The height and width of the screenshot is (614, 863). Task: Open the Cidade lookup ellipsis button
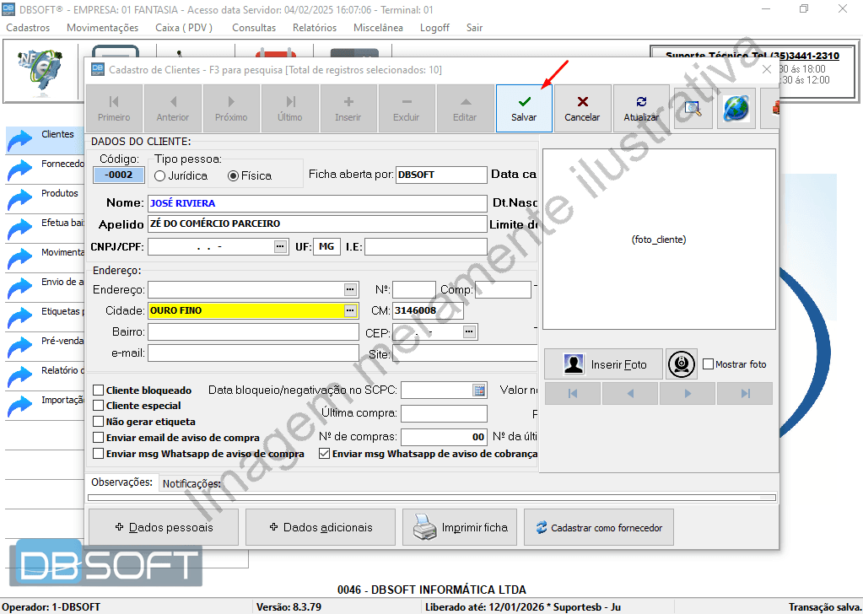(350, 310)
